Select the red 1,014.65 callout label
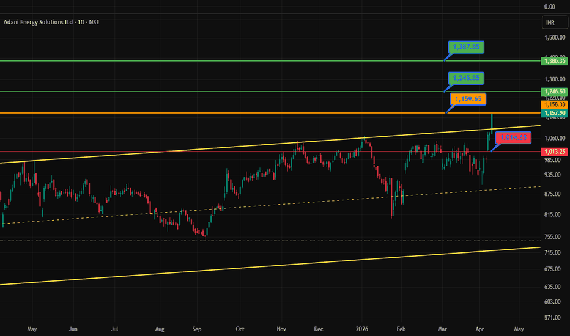570x336 pixels. pyautogui.click(x=513, y=137)
